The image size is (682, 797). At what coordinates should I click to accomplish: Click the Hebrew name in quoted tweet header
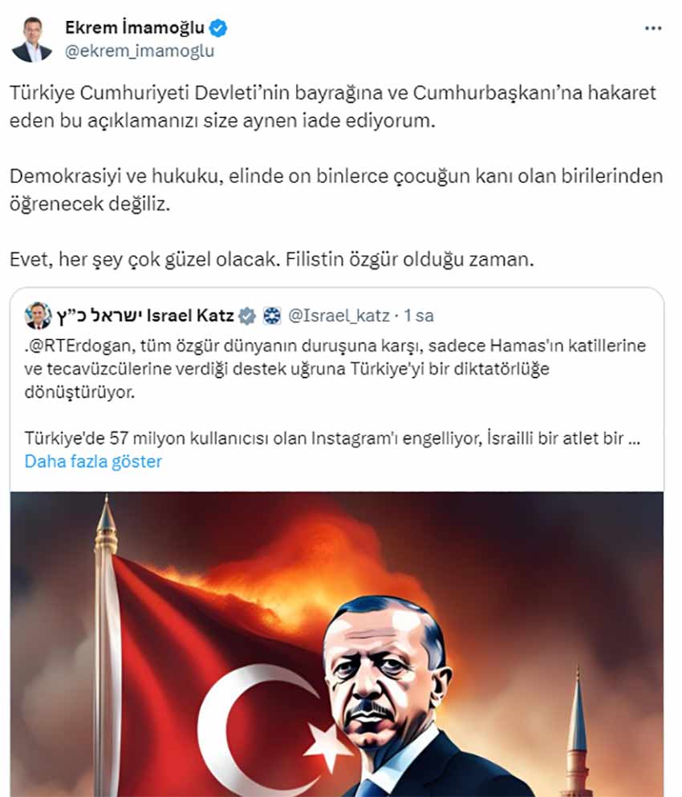(x=99, y=316)
